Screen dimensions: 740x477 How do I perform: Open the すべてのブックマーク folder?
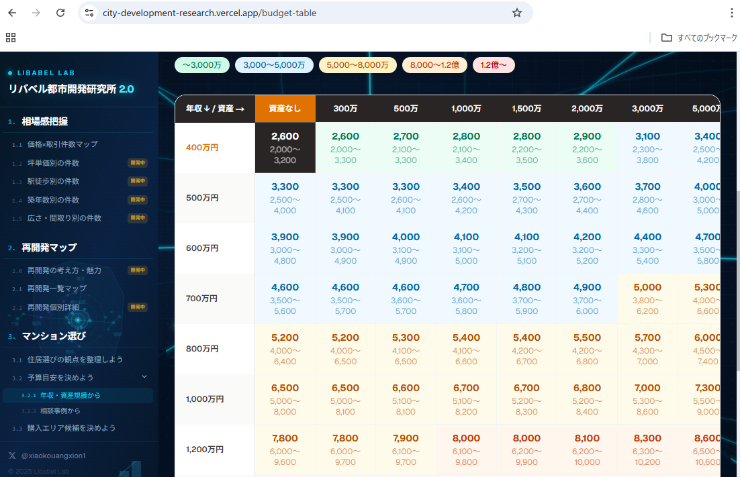point(698,38)
